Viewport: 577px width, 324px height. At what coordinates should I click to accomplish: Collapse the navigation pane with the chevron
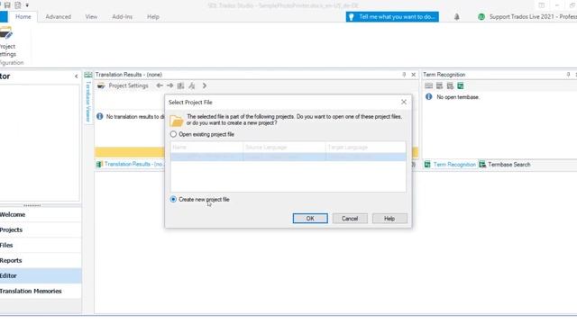click(76, 76)
